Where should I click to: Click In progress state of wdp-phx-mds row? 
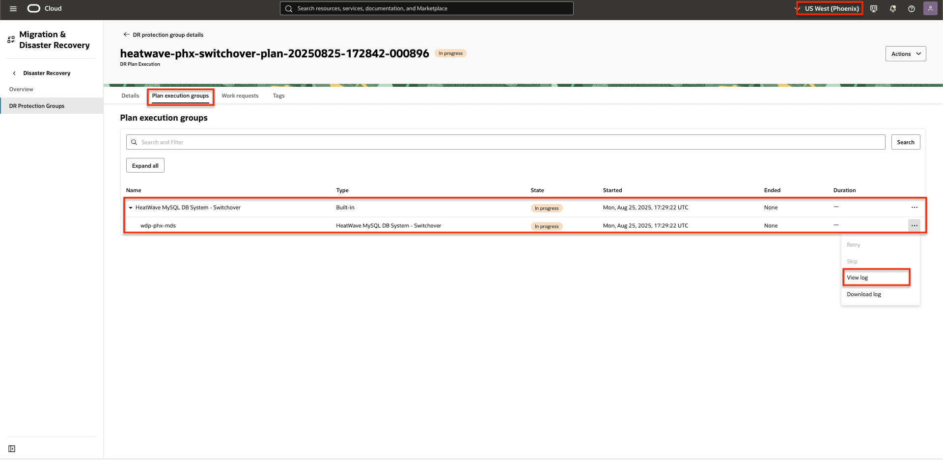point(547,226)
